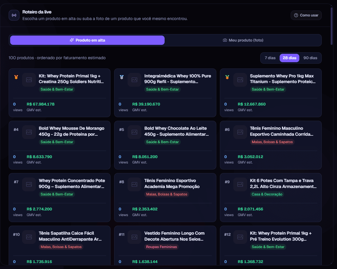Screen dimensions: 337x269
Task: Open Suplemento Whey Pro 1kg Max Titanium title
Action: 283,79
